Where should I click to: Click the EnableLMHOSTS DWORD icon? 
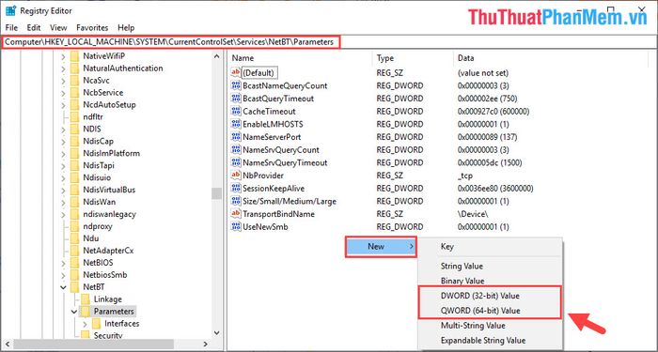236,124
